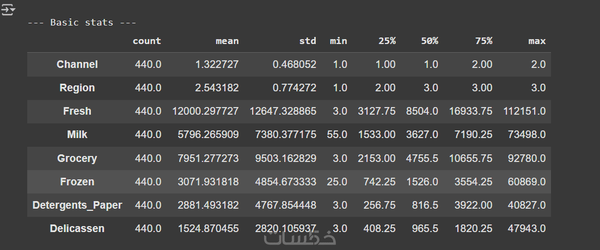This screenshot has width=600, height=250.
Task: Click the Frozen row label
Action: 77,182
